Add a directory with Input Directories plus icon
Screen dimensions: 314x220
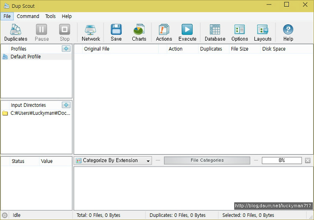coord(66,105)
